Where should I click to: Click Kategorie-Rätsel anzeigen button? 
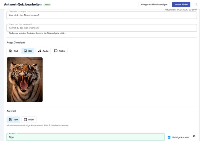(154, 4)
